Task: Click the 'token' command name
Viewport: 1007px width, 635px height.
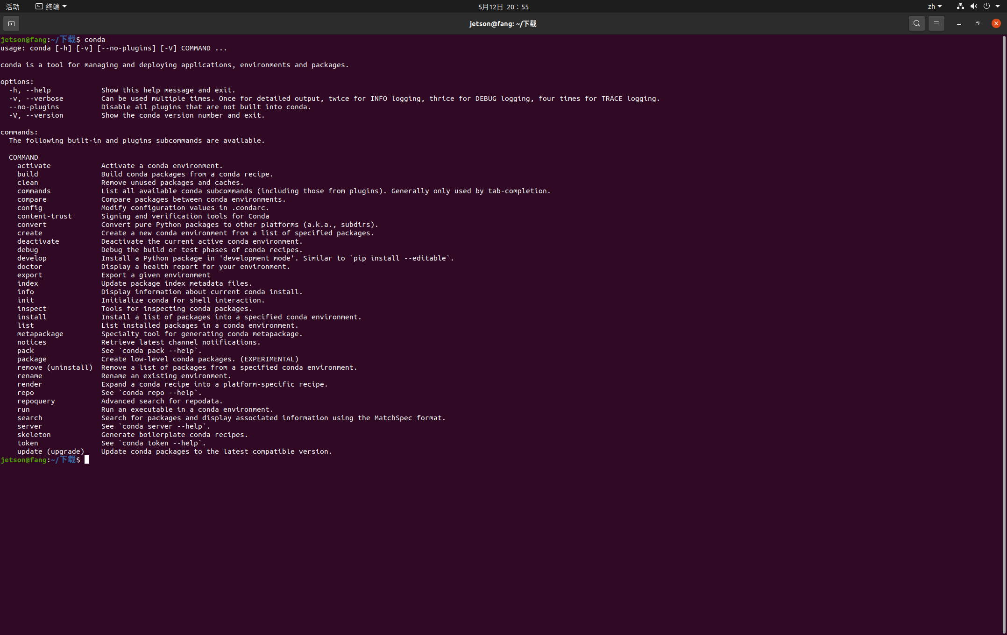Action: (28, 443)
